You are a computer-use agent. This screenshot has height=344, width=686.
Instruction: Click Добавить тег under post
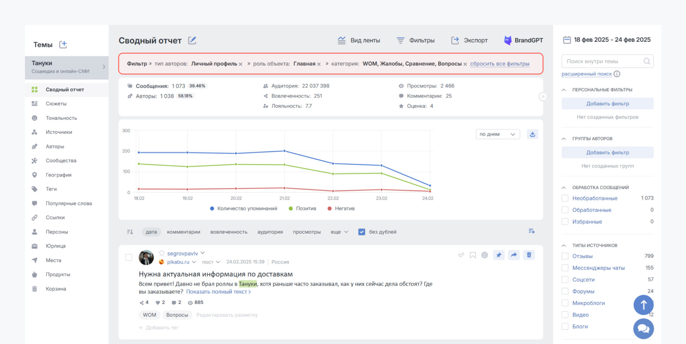(159, 328)
